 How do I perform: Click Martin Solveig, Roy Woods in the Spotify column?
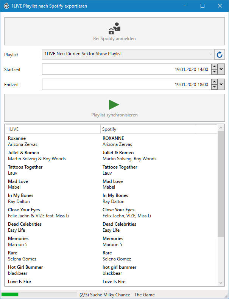click(129, 159)
